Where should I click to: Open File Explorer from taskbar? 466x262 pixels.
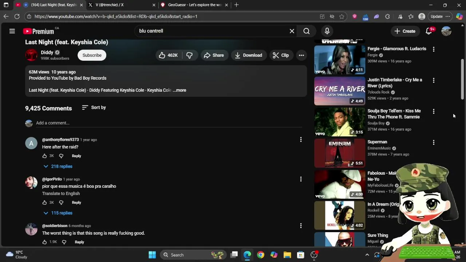287,255
